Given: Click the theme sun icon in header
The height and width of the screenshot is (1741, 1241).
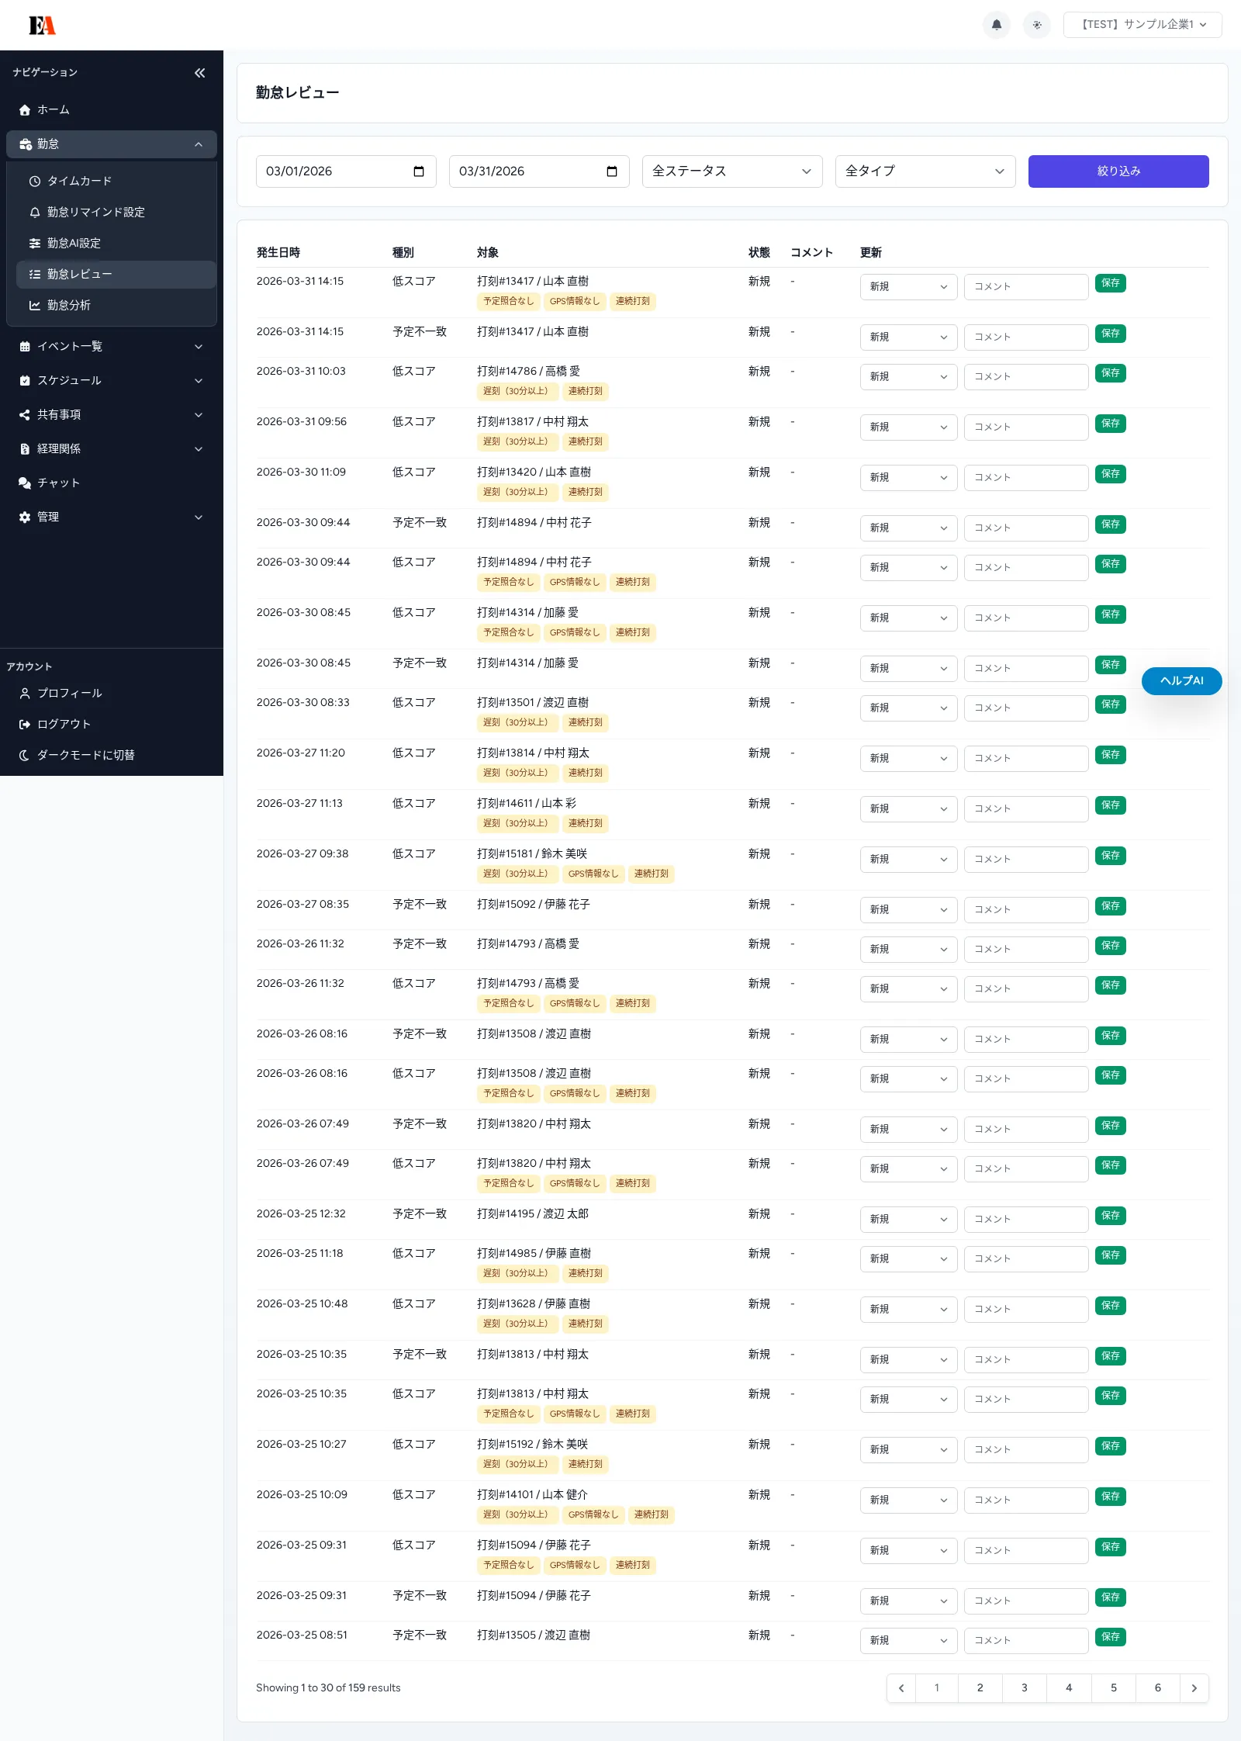Looking at the screenshot, I should click(1037, 25).
